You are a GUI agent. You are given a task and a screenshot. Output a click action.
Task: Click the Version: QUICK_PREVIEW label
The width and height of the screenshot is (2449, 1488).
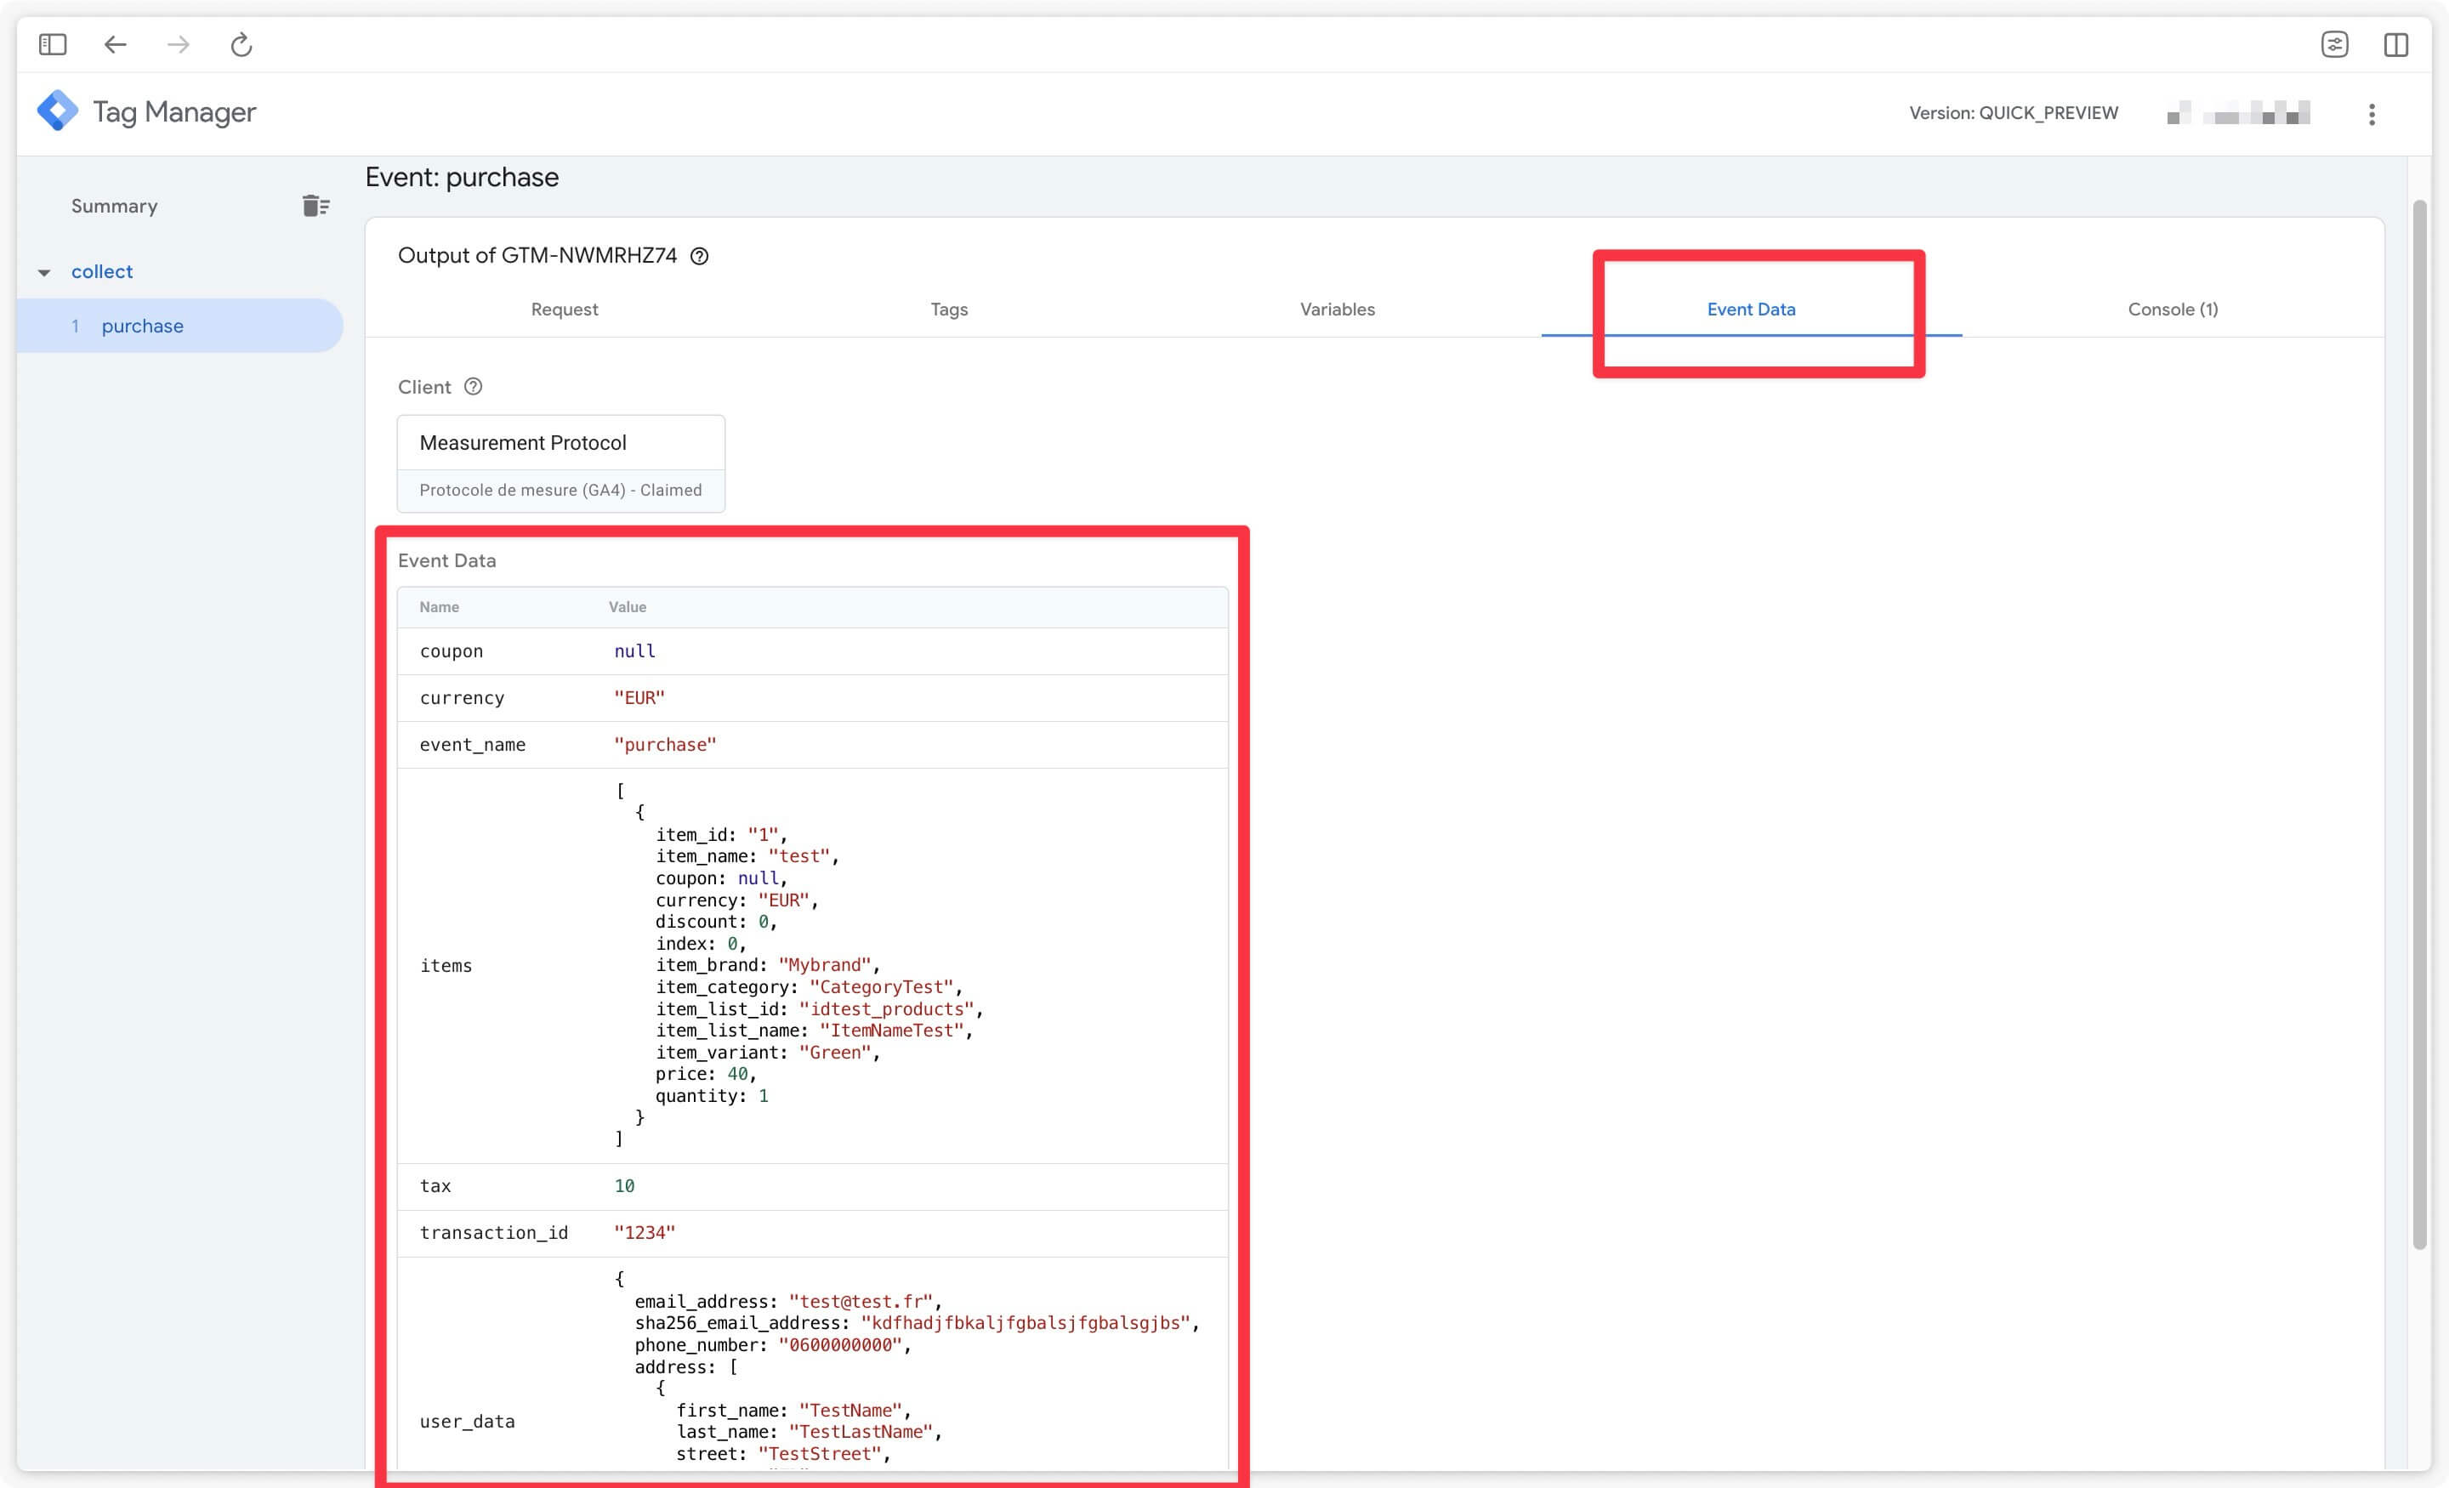[x=2014, y=113]
